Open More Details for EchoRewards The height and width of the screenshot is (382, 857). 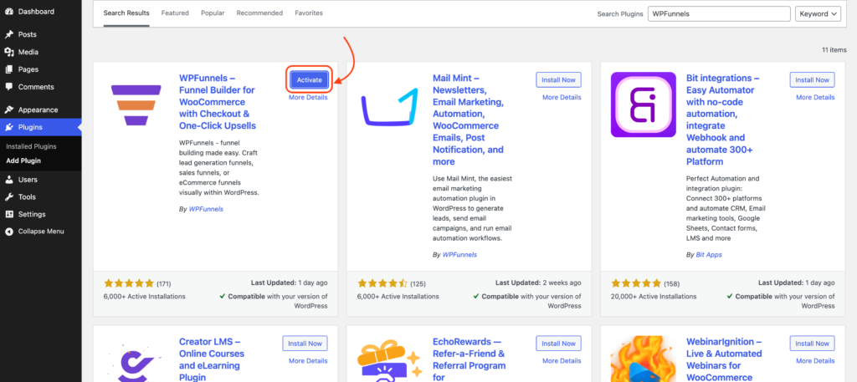pos(562,361)
